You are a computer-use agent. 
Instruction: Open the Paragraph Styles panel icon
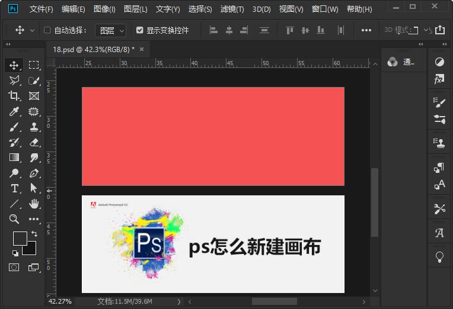click(x=439, y=168)
